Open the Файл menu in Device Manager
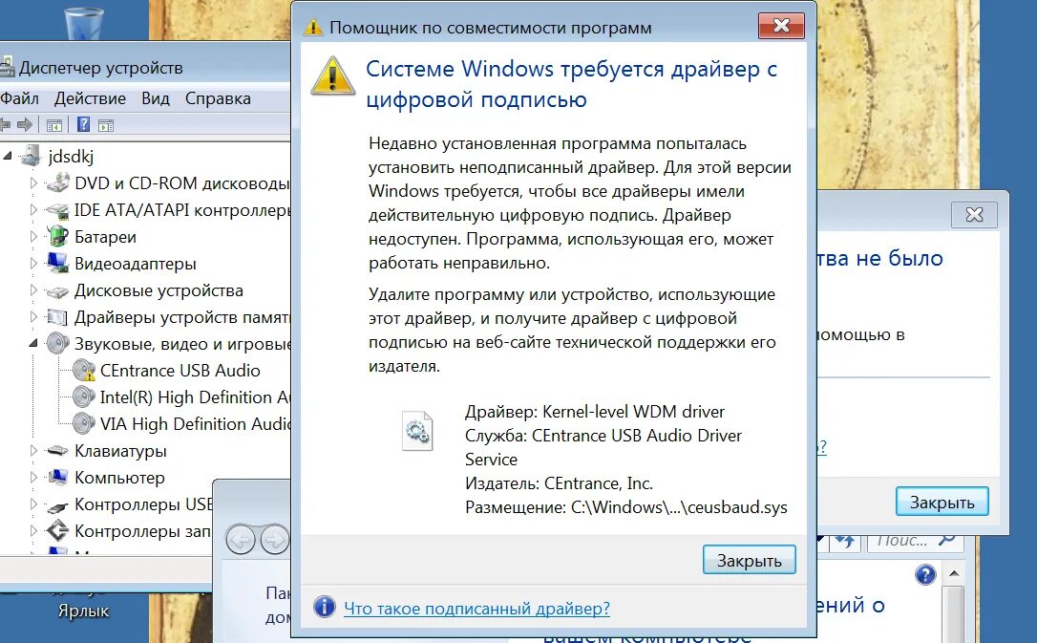 [x=19, y=98]
